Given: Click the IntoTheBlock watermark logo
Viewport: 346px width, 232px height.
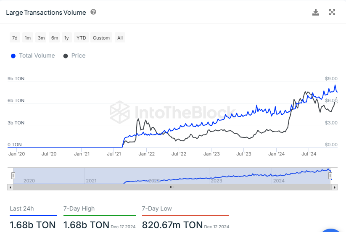Looking at the screenshot, I should (119, 112).
